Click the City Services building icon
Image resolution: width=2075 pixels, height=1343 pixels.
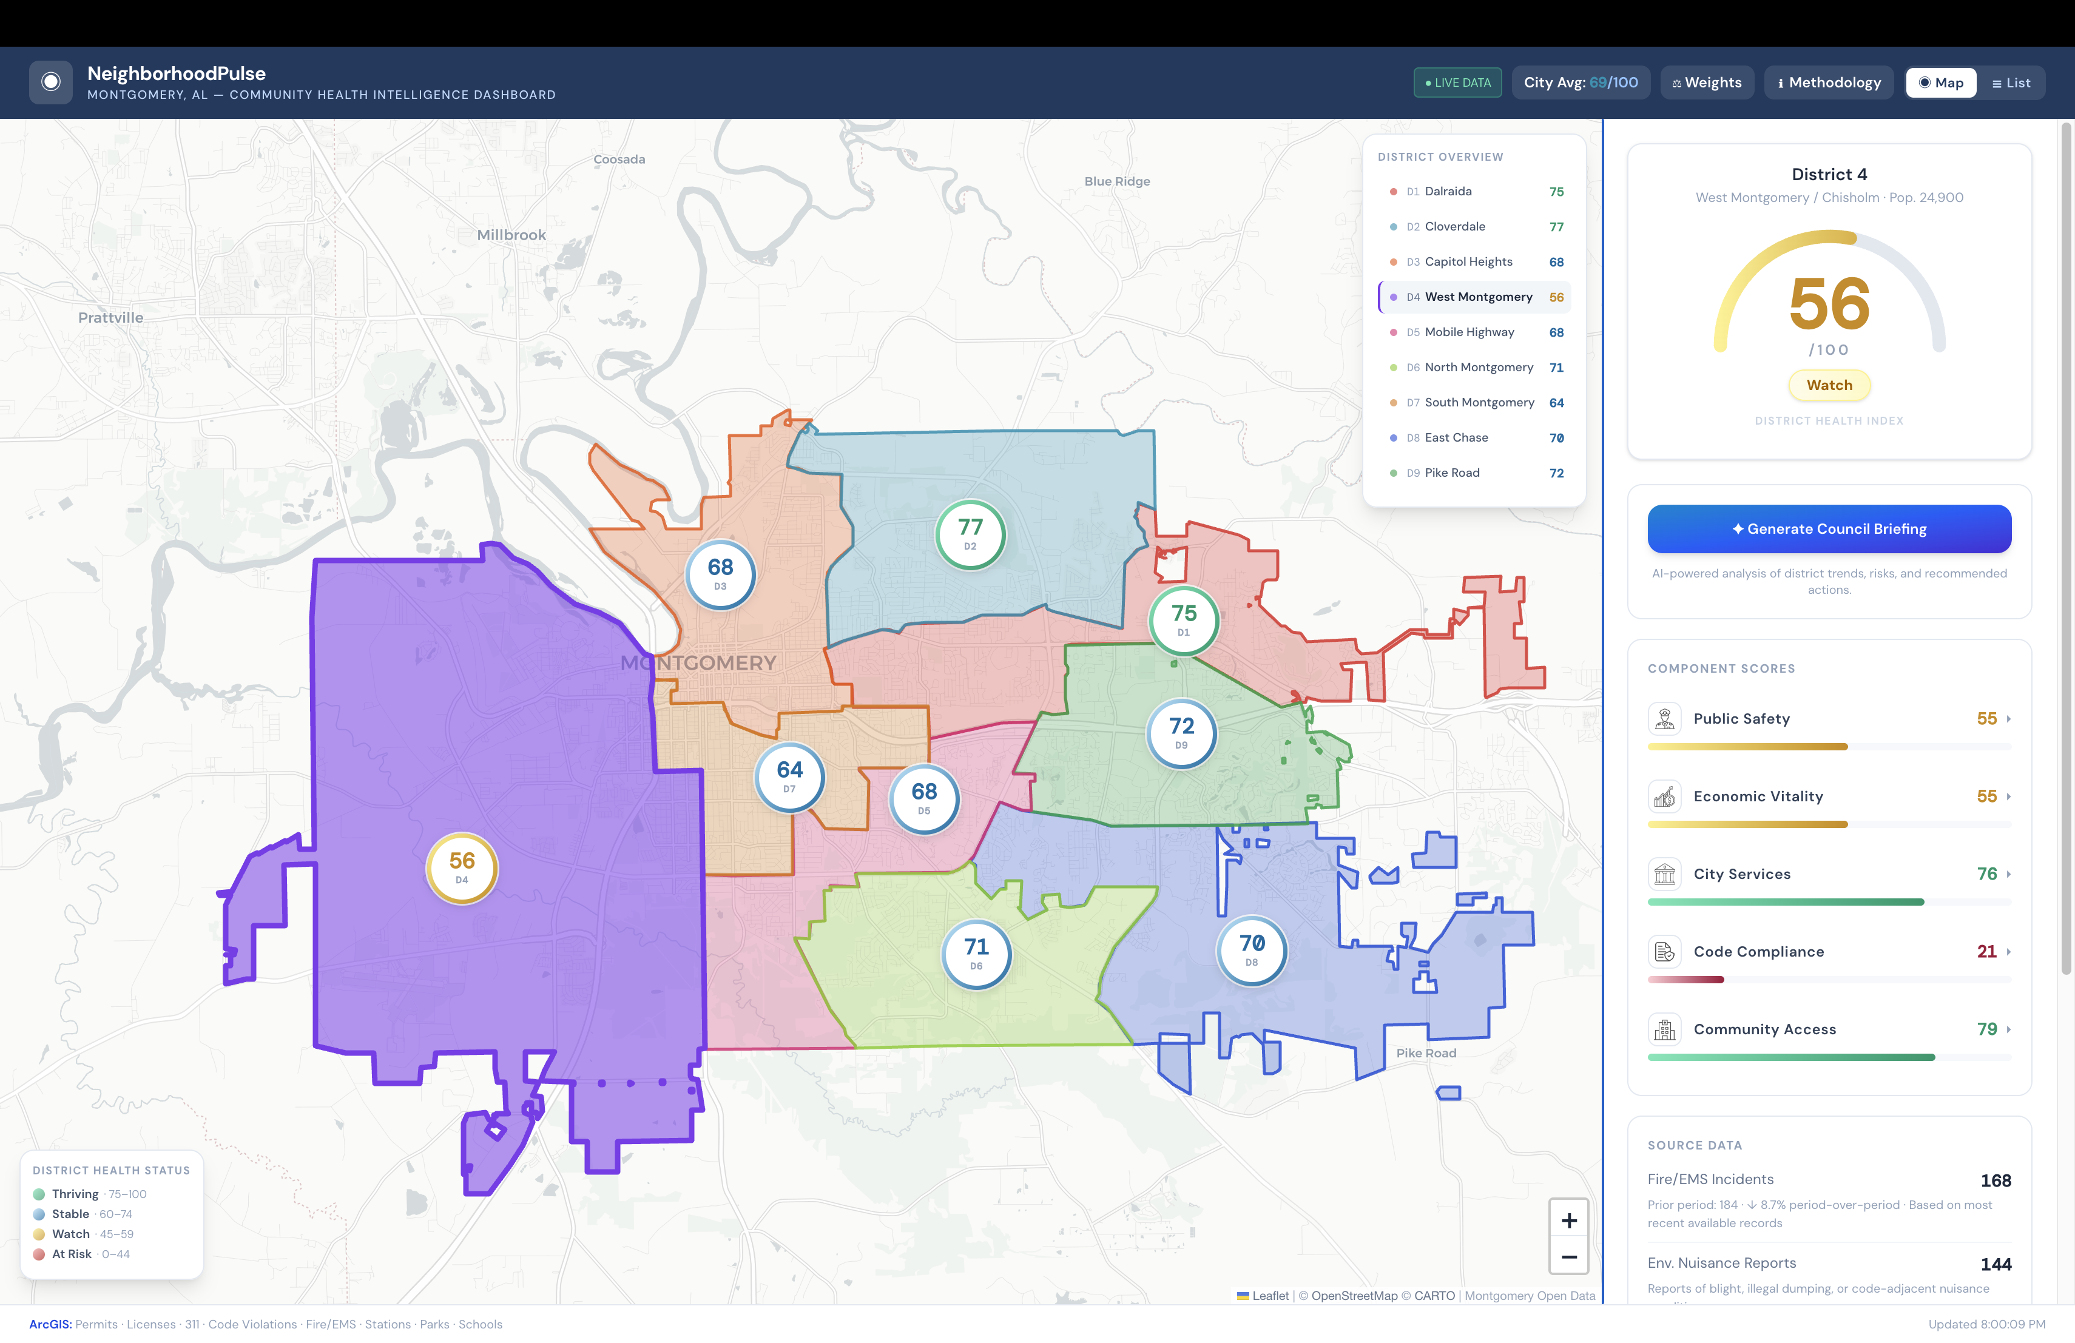[1664, 874]
